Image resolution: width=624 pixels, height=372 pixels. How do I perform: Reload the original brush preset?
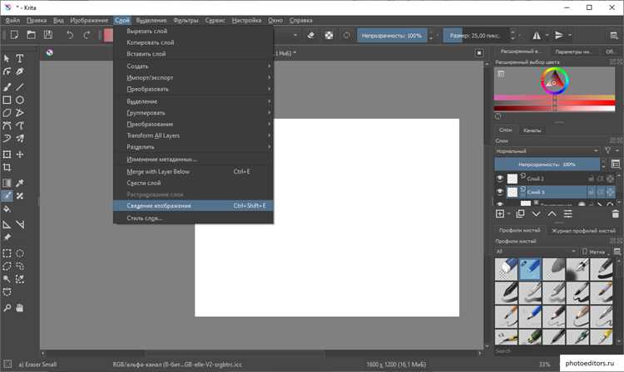(347, 36)
